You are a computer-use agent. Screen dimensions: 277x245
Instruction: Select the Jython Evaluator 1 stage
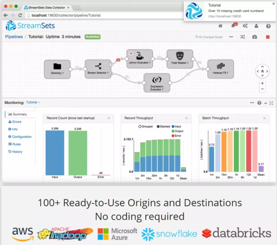click(139, 58)
